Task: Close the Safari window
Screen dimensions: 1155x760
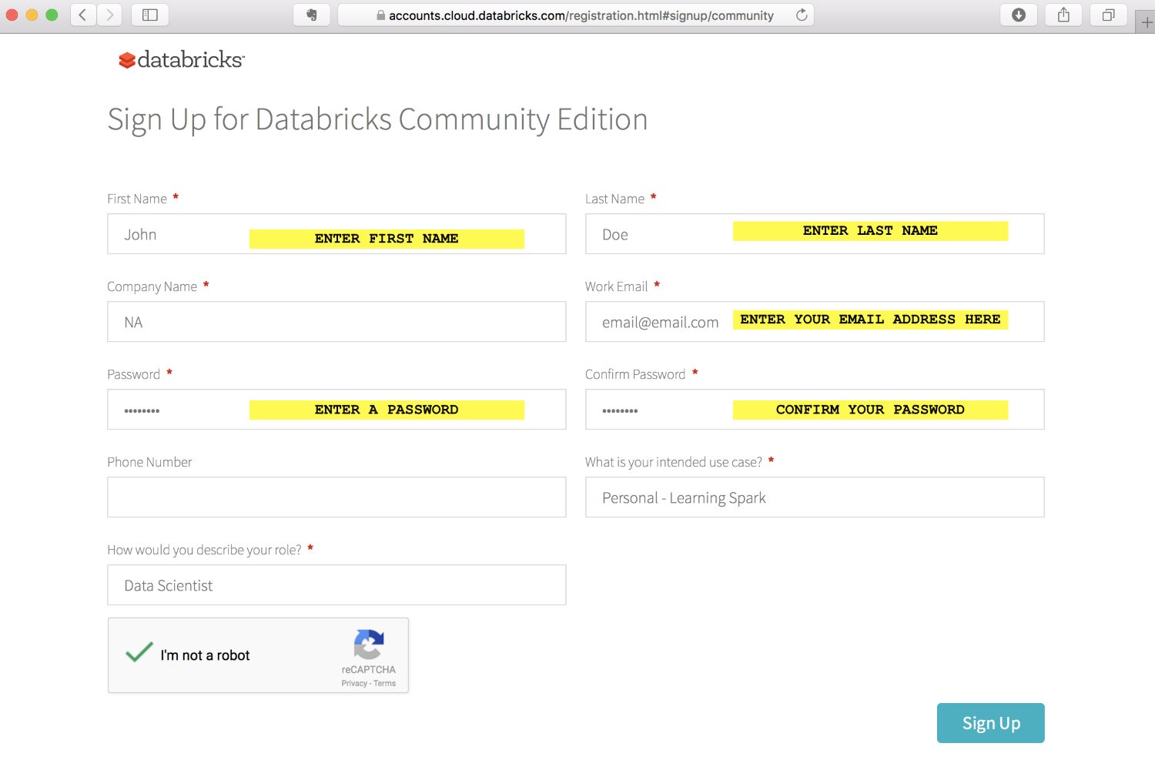Action: pos(12,15)
